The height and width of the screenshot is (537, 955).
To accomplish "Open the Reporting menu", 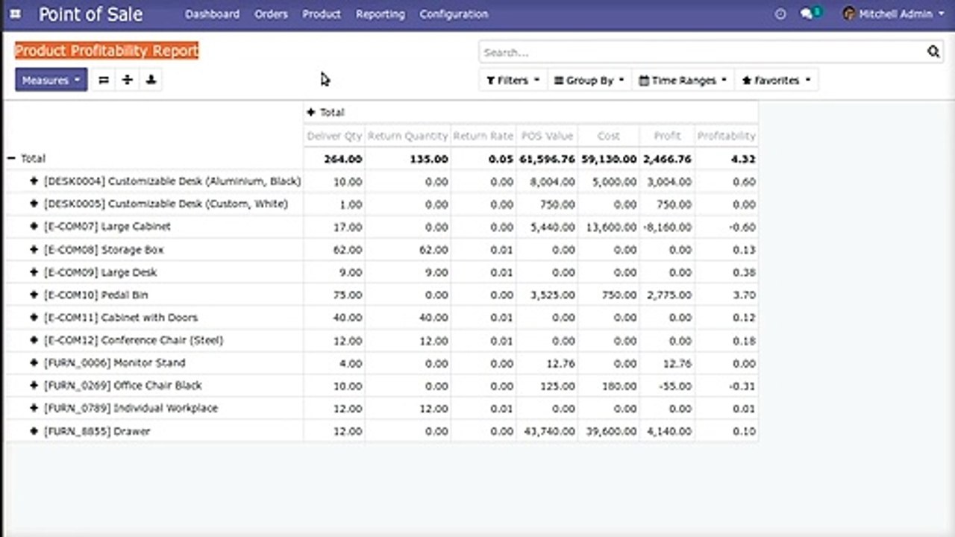I will pyautogui.click(x=380, y=14).
